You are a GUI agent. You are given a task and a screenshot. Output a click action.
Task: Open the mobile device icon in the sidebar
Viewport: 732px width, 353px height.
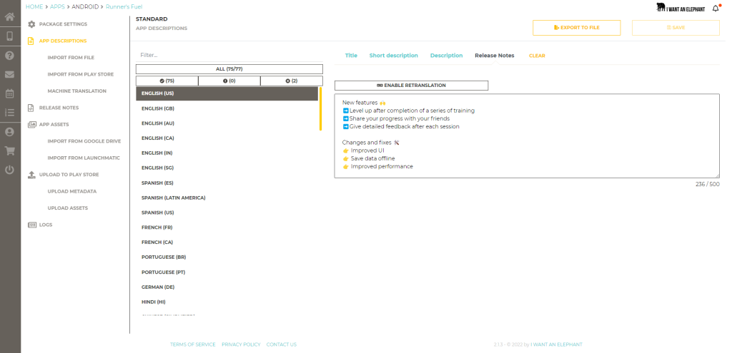tap(9, 36)
